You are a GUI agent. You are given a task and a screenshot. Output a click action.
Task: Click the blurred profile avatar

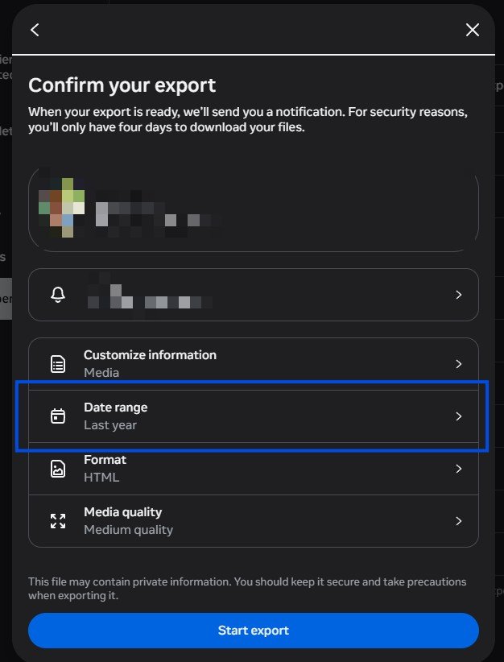click(x=62, y=208)
